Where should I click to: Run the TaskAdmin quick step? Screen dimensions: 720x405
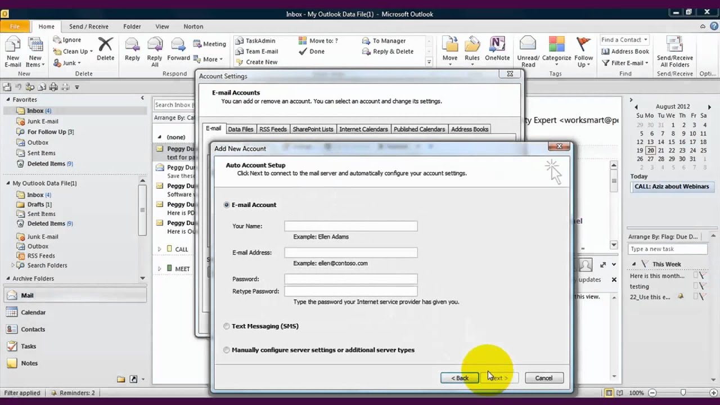(256, 40)
